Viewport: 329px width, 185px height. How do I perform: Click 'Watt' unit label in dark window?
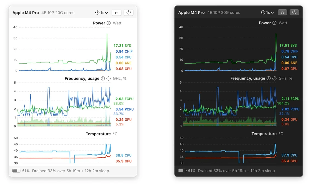(283, 23)
